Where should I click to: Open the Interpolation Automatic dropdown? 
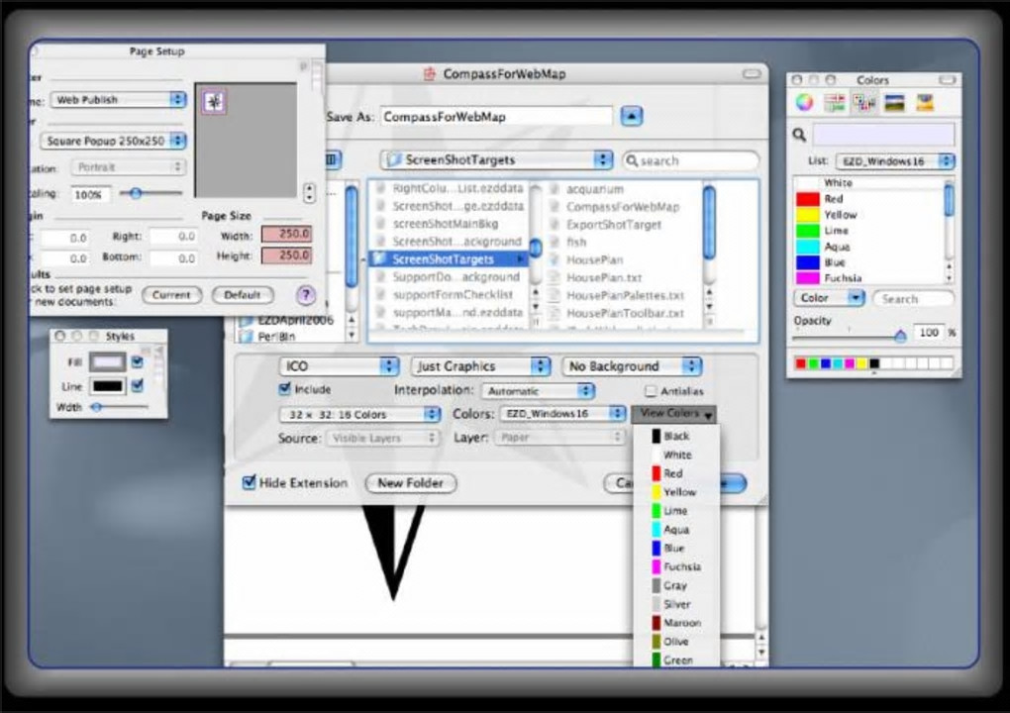[x=538, y=391]
